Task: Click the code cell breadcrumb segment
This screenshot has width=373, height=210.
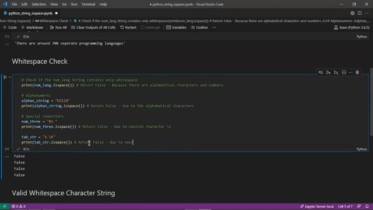Action: (221, 21)
